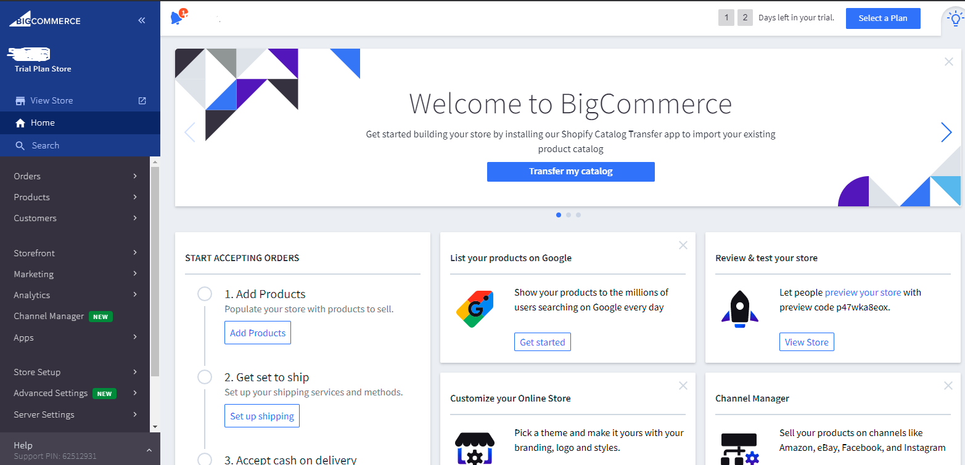
Task: Expand the Help panel chevron
Action: [x=149, y=451]
